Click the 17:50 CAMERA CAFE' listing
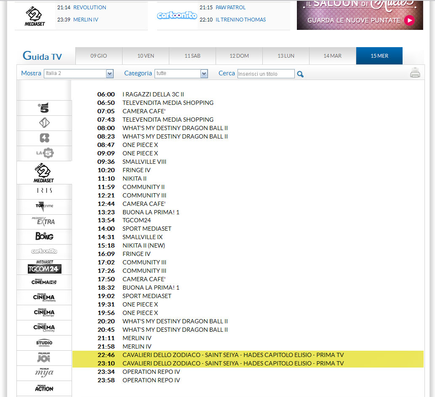Screen dimensions: 435x397 click(144, 279)
